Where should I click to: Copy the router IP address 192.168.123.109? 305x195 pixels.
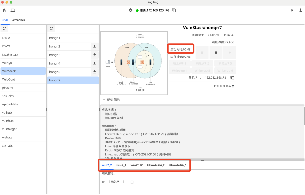[174, 10]
